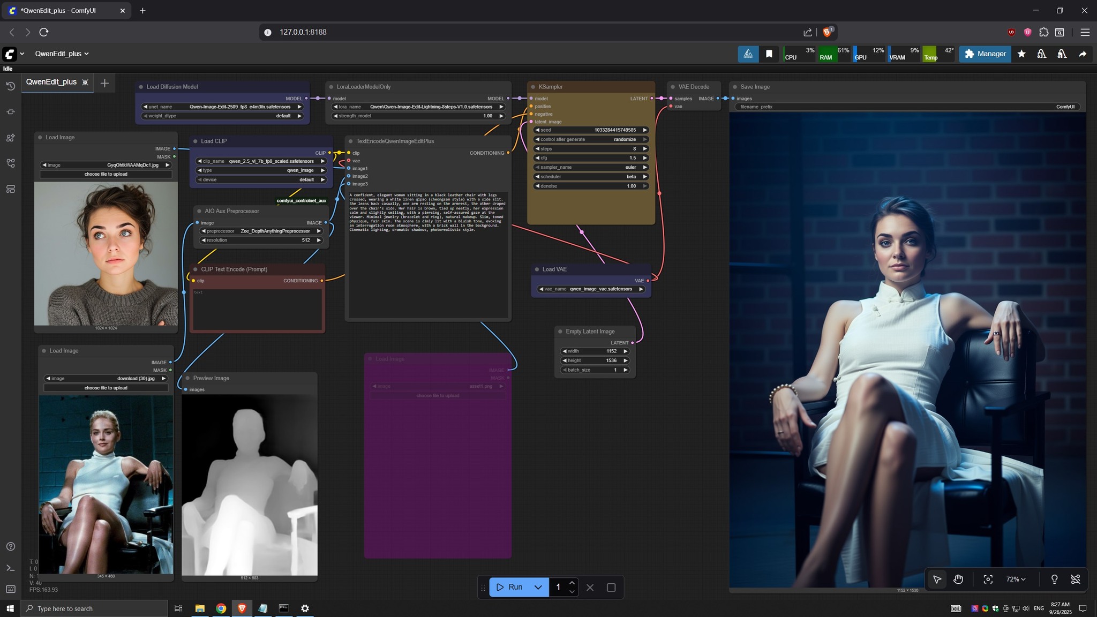The image size is (1097, 617).
Task: Open the Node Library sidebar panel
Action: pyautogui.click(x=10, y=138)
